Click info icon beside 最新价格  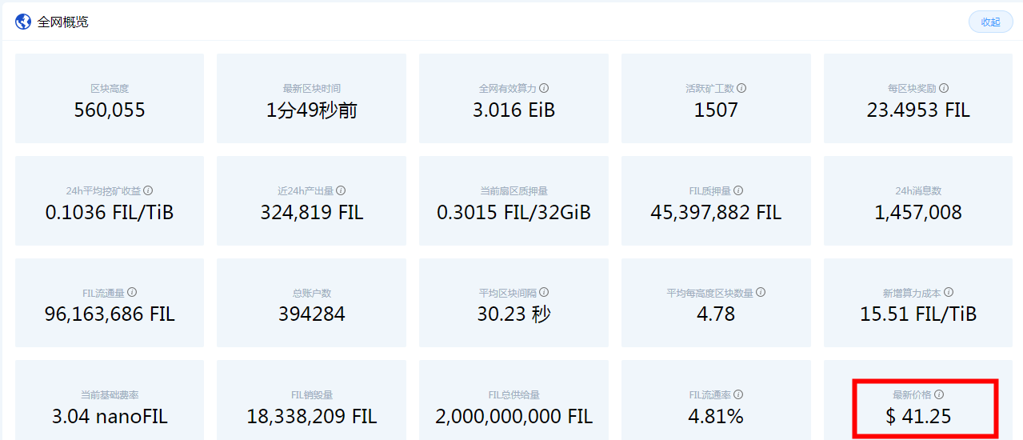[939, 394]
